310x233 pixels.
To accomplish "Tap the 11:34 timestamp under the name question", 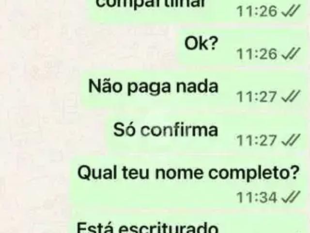I will (x=257, y=198).
